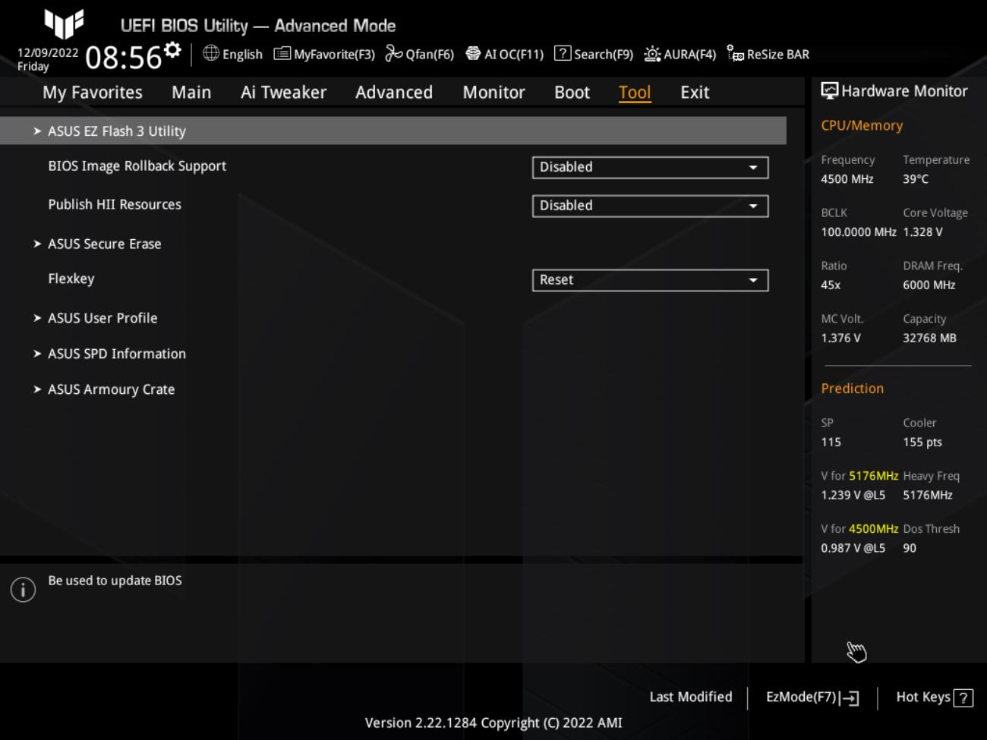Image resolution: width=987 pixels, height=740 pixels.
Task: Click CPU/Memory section heading
Action: pos(862,125)
